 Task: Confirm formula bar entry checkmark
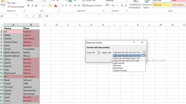pos(33,16)
